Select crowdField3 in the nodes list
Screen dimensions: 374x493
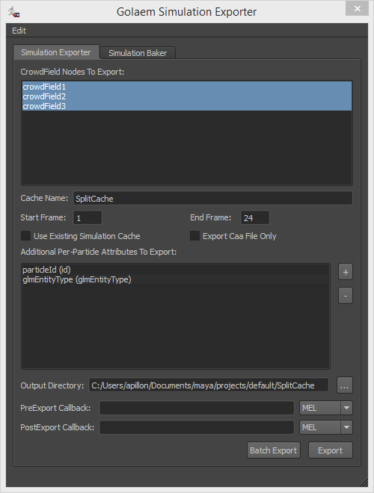coord(187,106)
